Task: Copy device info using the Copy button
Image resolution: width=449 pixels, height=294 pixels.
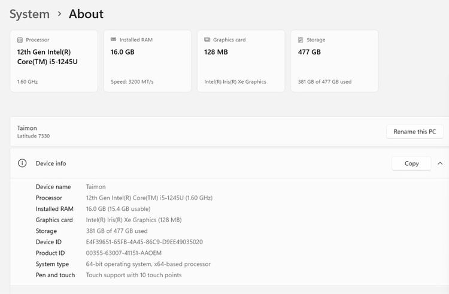Action: 411,163
